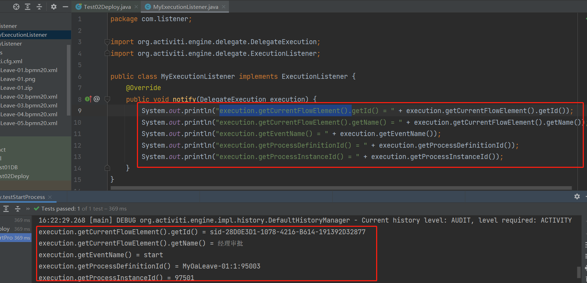Click the MyOaLeave-01:1:95003 value in console
Screen dimensions: 587x283
[x=221, y=266]
